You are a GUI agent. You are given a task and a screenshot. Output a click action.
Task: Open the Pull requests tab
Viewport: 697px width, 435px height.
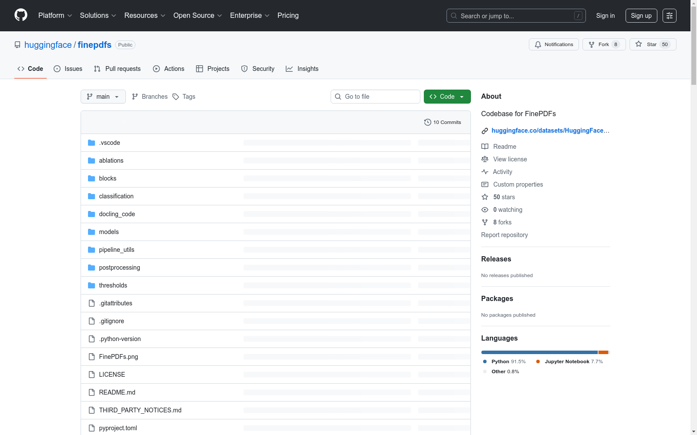117,69
